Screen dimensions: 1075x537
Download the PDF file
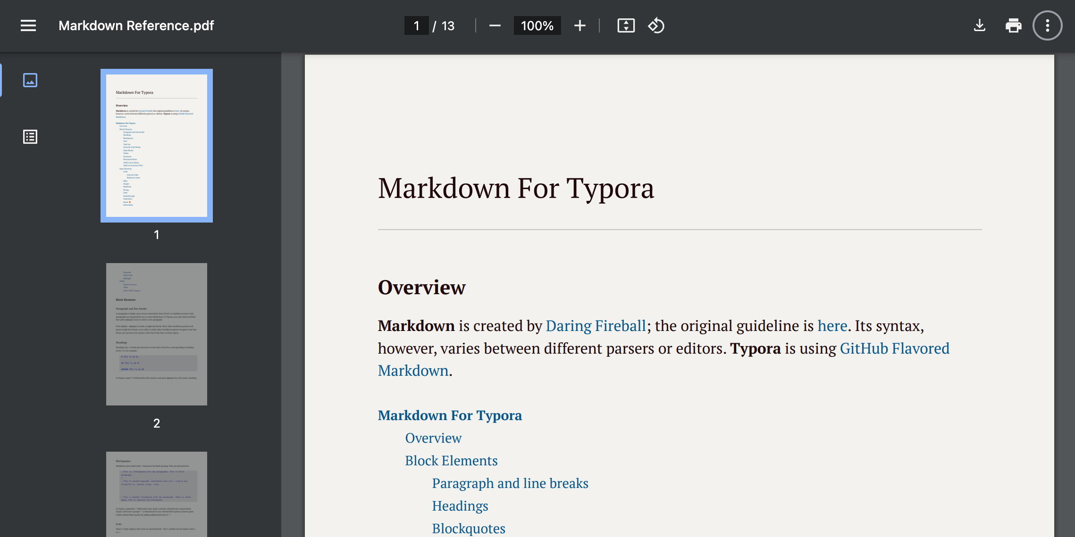(x=980, y=25)
